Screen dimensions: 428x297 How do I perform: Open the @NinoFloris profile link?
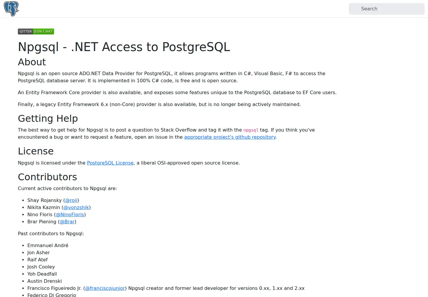click(x=70, y=214)
